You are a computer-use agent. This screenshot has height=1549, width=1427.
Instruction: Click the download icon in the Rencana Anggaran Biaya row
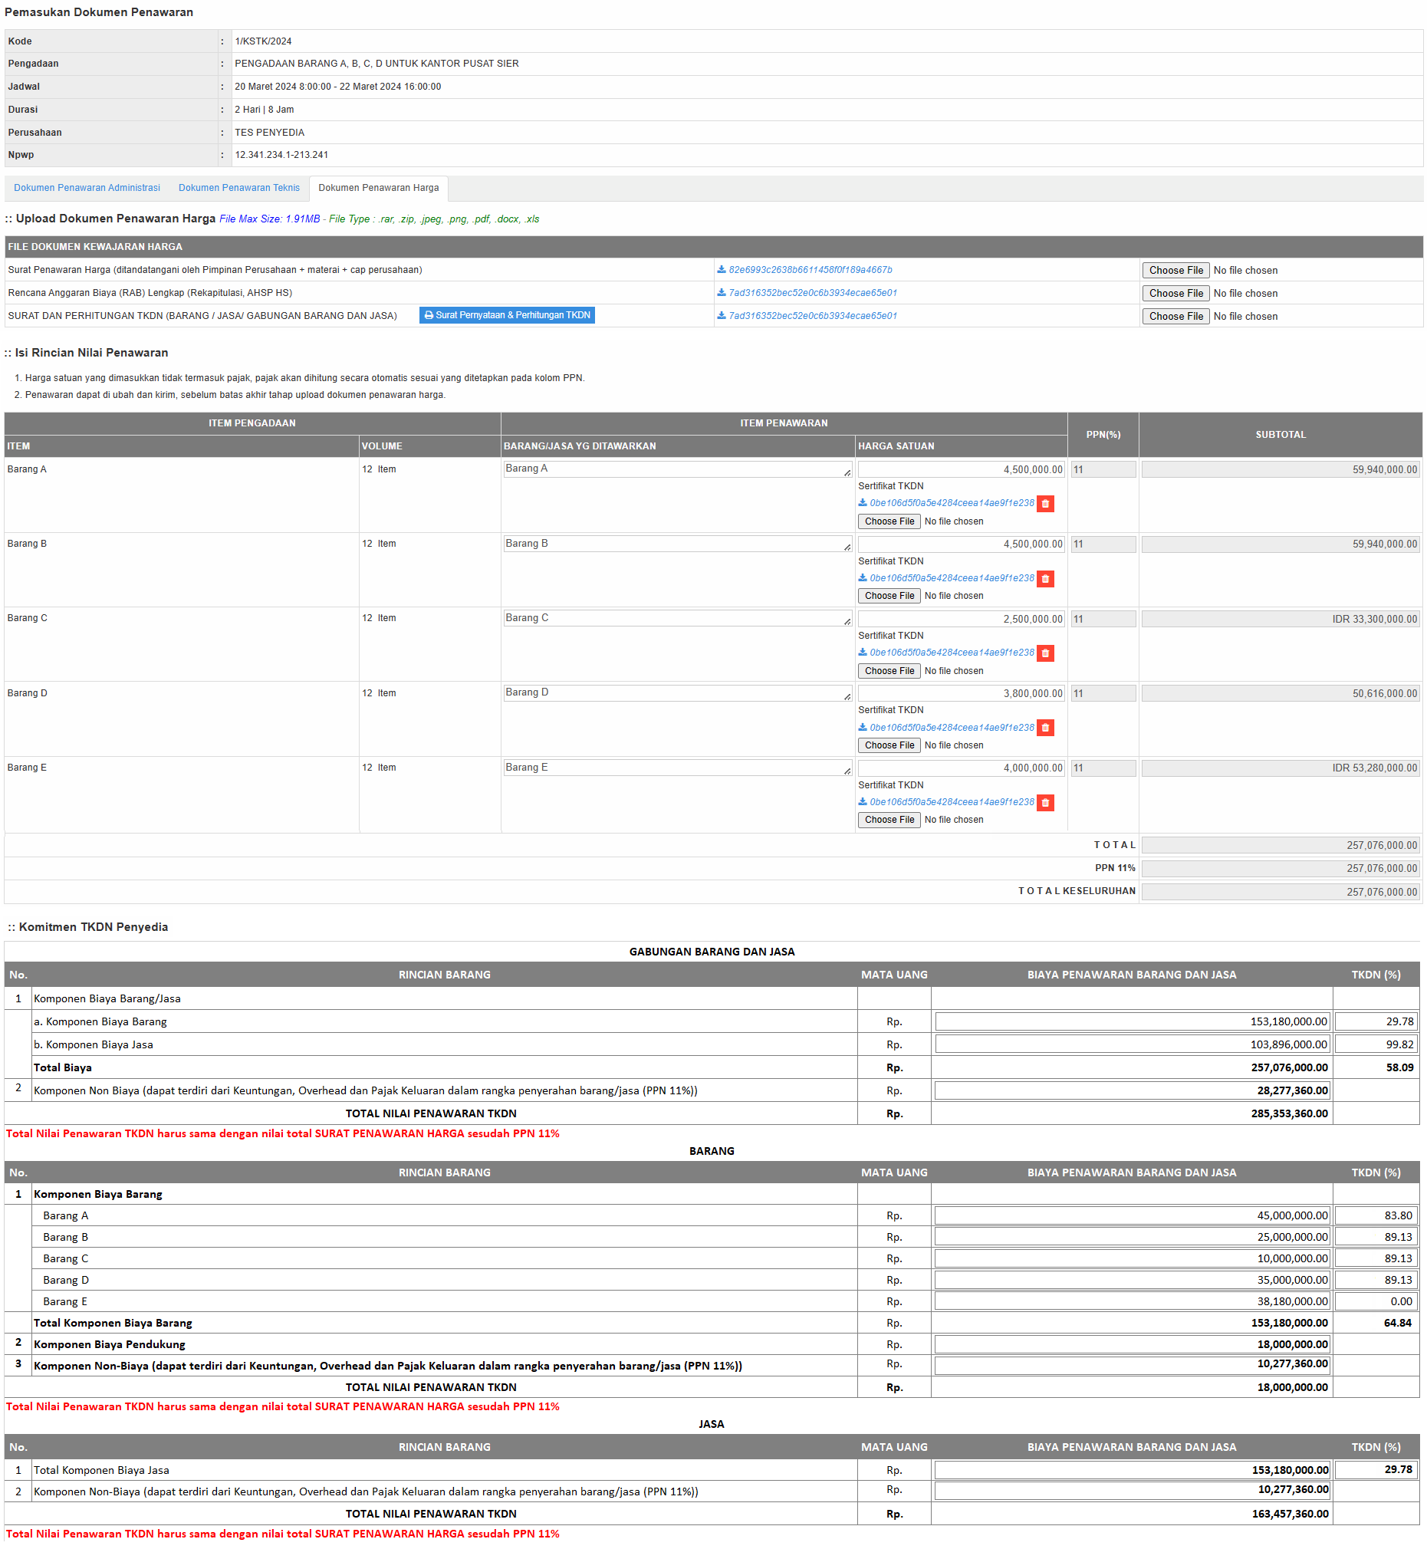pos(722,293)
